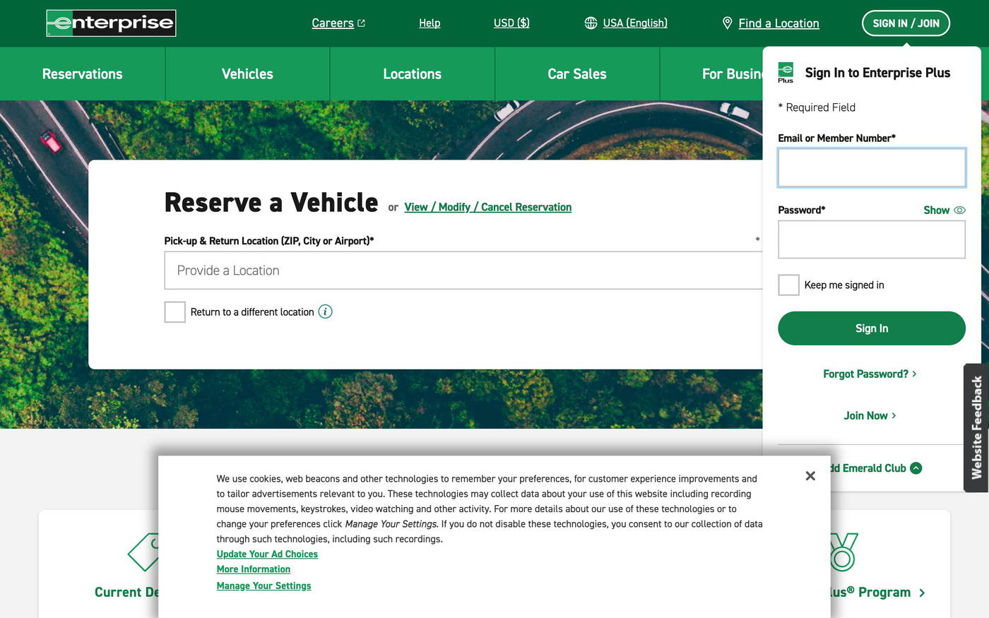Enable the Keep me signed in checkbox
The width and height of the screenshot is (989, 618).
(788, 285)
